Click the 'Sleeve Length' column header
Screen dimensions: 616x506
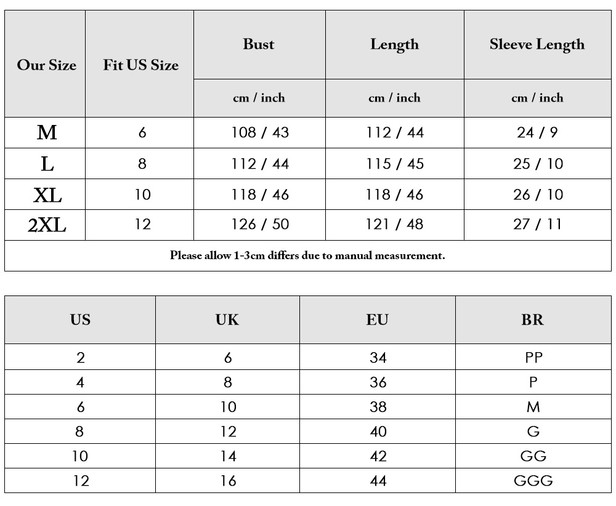tap(537, 44)
